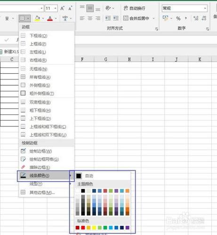
Task: Toggle bottom vertical alignment
Action: point(98,9)
